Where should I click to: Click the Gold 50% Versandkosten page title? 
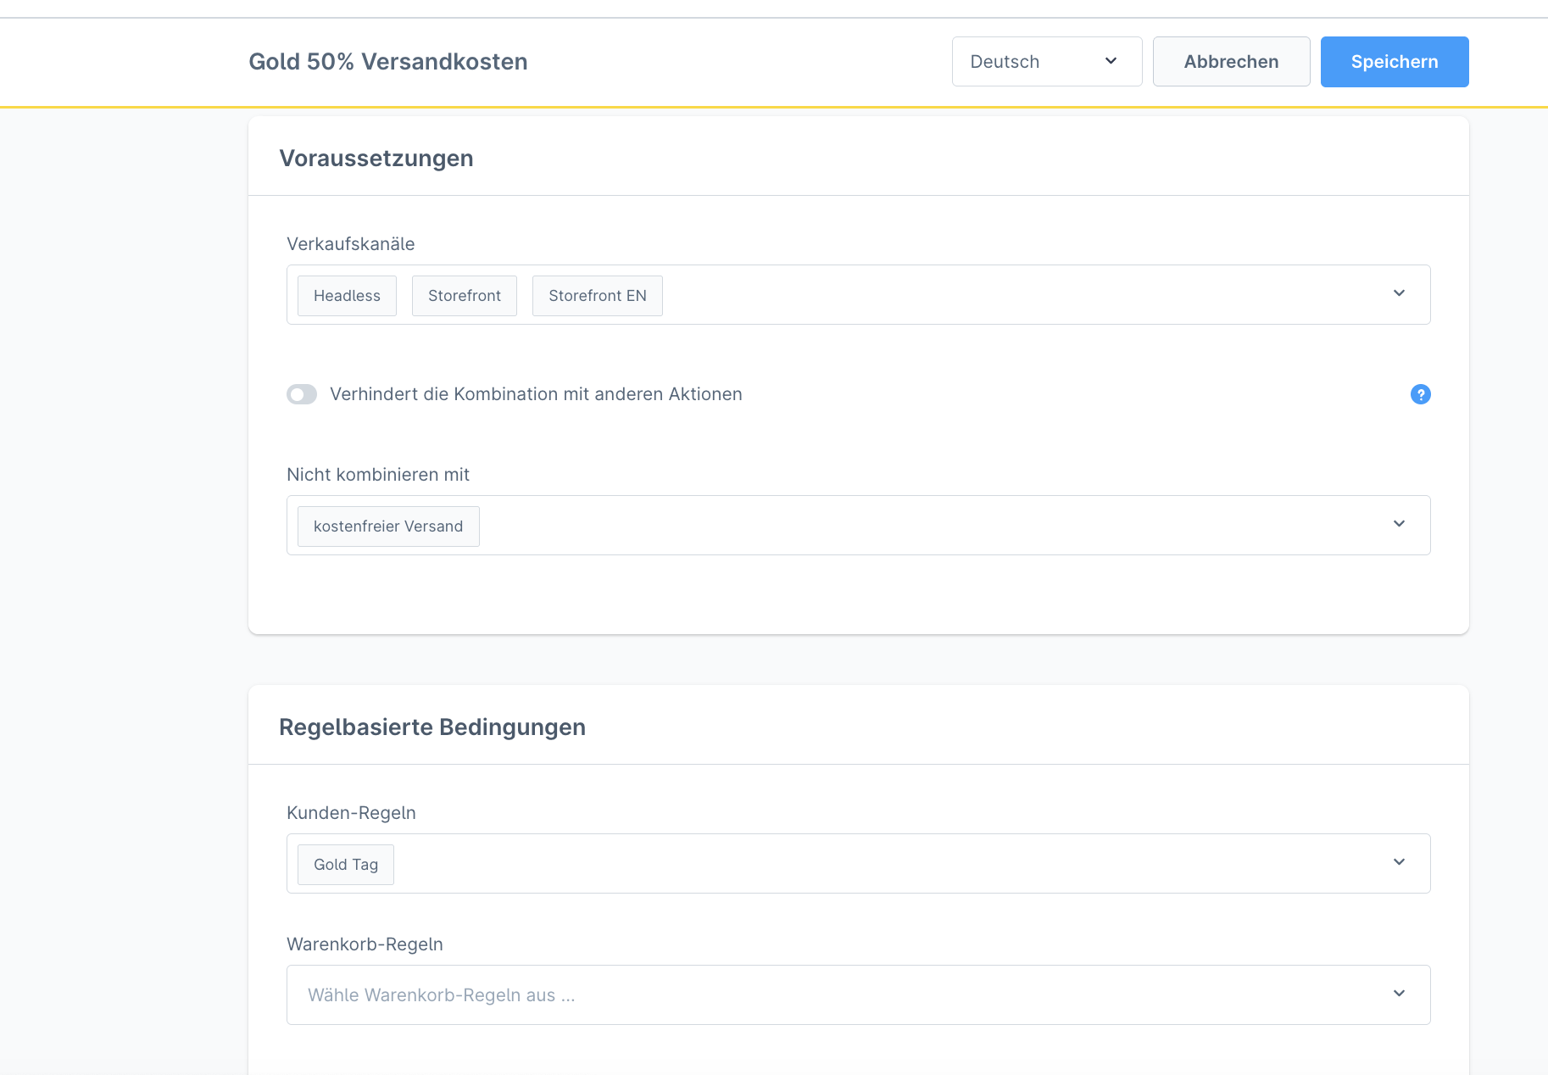pos(388,62)
